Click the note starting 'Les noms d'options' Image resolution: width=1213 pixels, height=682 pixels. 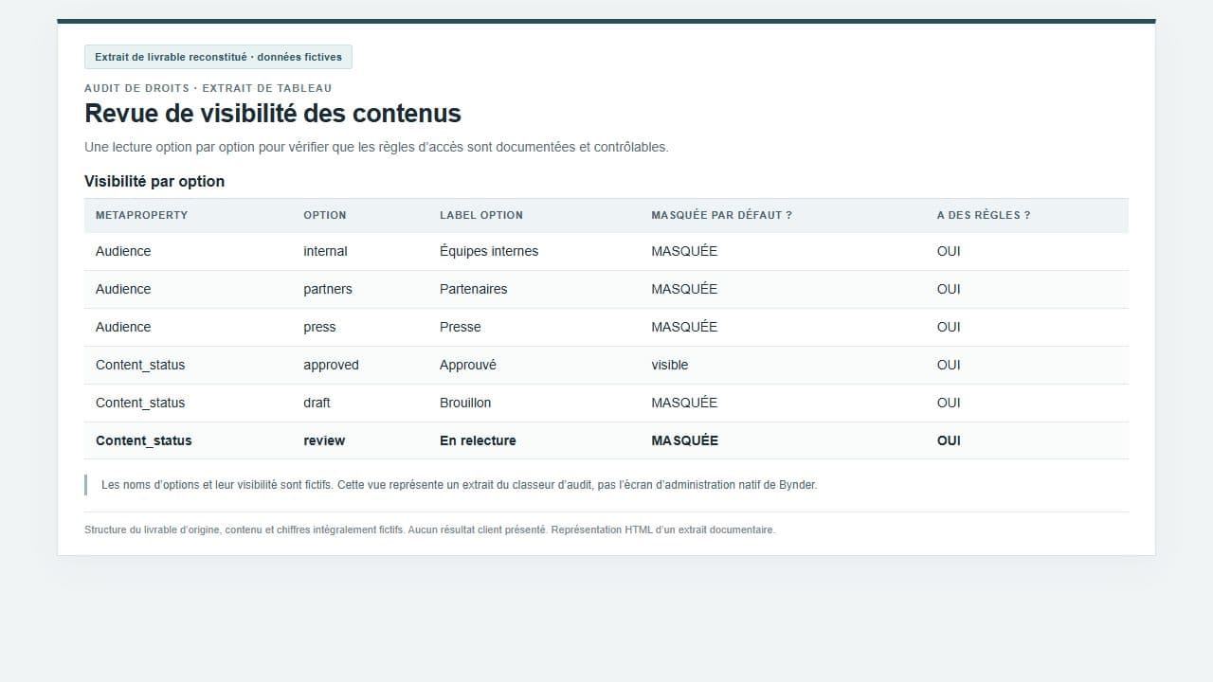459,485
